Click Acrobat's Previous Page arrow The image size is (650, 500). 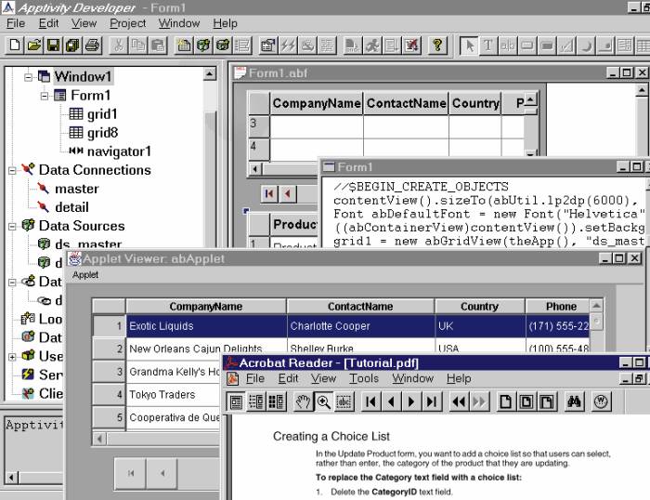391,401
